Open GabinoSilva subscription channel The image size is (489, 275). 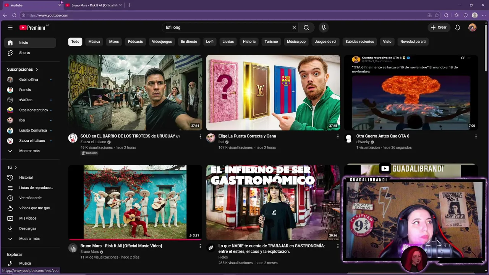pos(31,79)
